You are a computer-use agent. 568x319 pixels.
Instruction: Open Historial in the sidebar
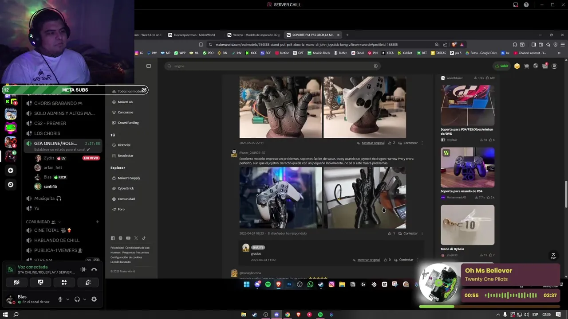pyautogui.click(x=124, y=145)
